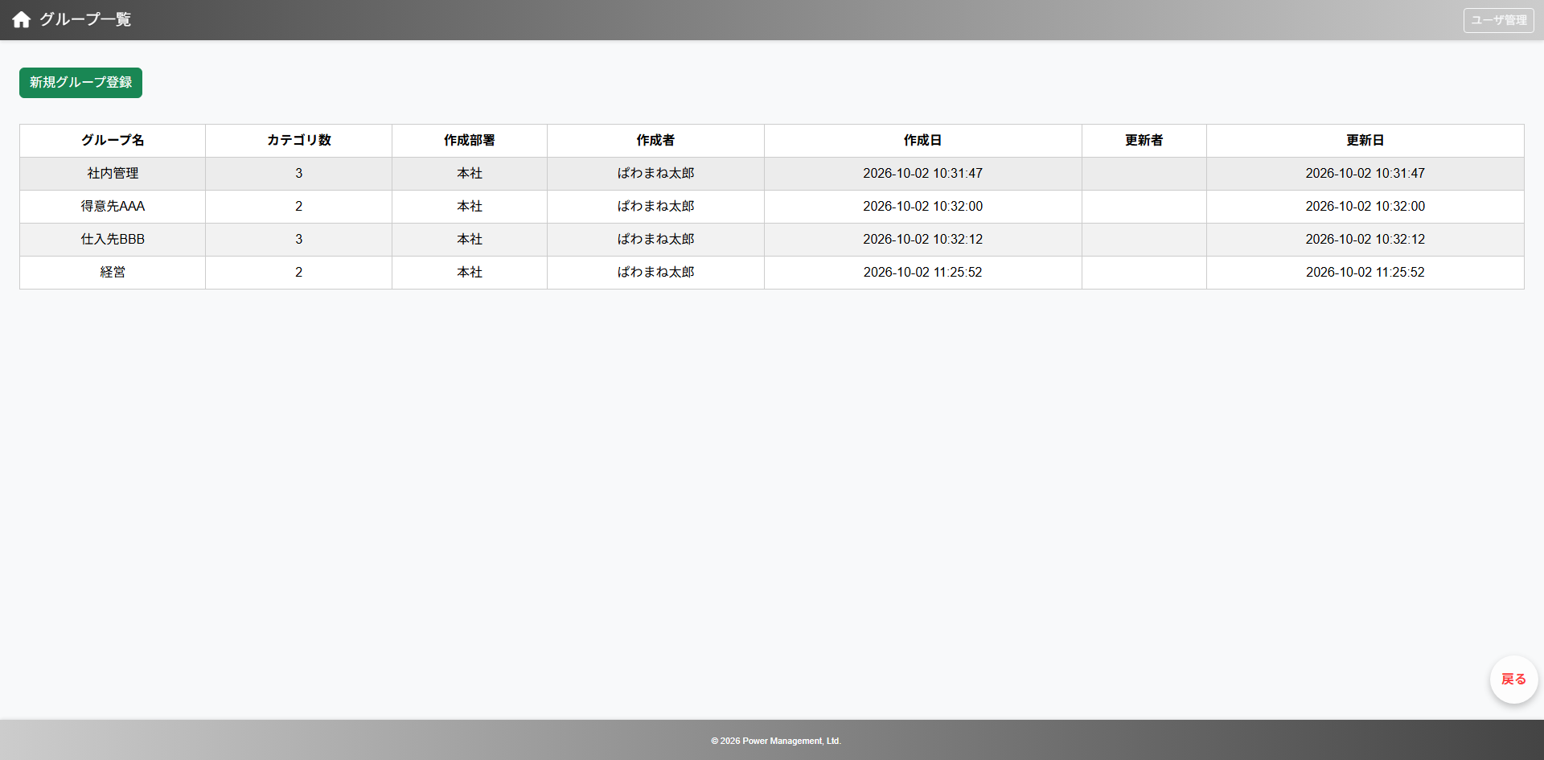Click the 更新者 column header
Viewport: 1544px width, 760px height.
point(1144,141)
